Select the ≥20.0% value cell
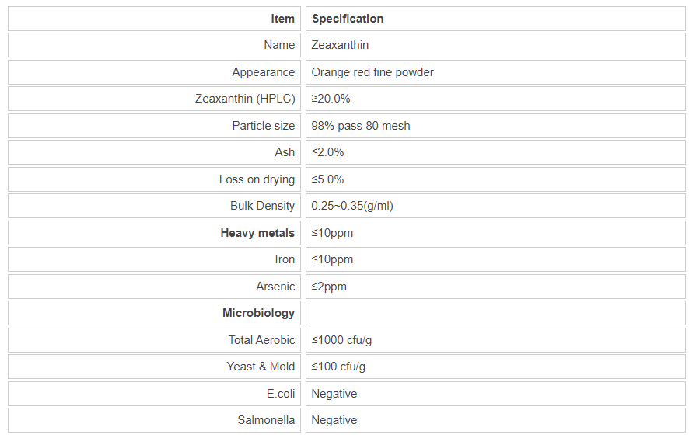689x438 pixels. (331, 99)
